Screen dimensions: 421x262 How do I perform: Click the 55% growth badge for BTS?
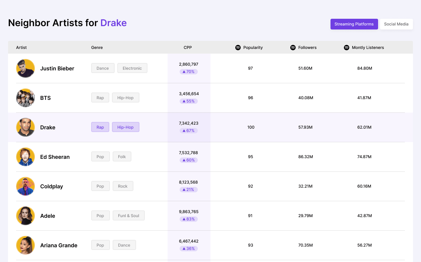point(189,101)
